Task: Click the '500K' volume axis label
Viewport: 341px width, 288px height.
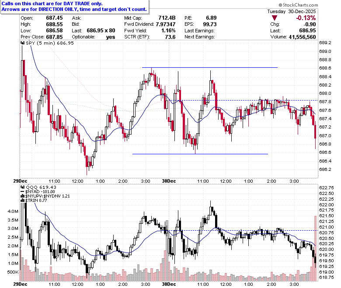Action: 13,272
